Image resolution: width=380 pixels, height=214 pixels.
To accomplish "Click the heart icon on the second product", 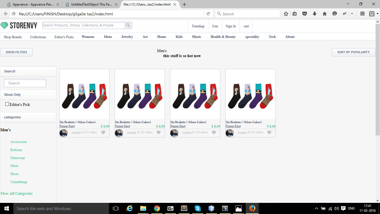I will [x=159, y=132].
